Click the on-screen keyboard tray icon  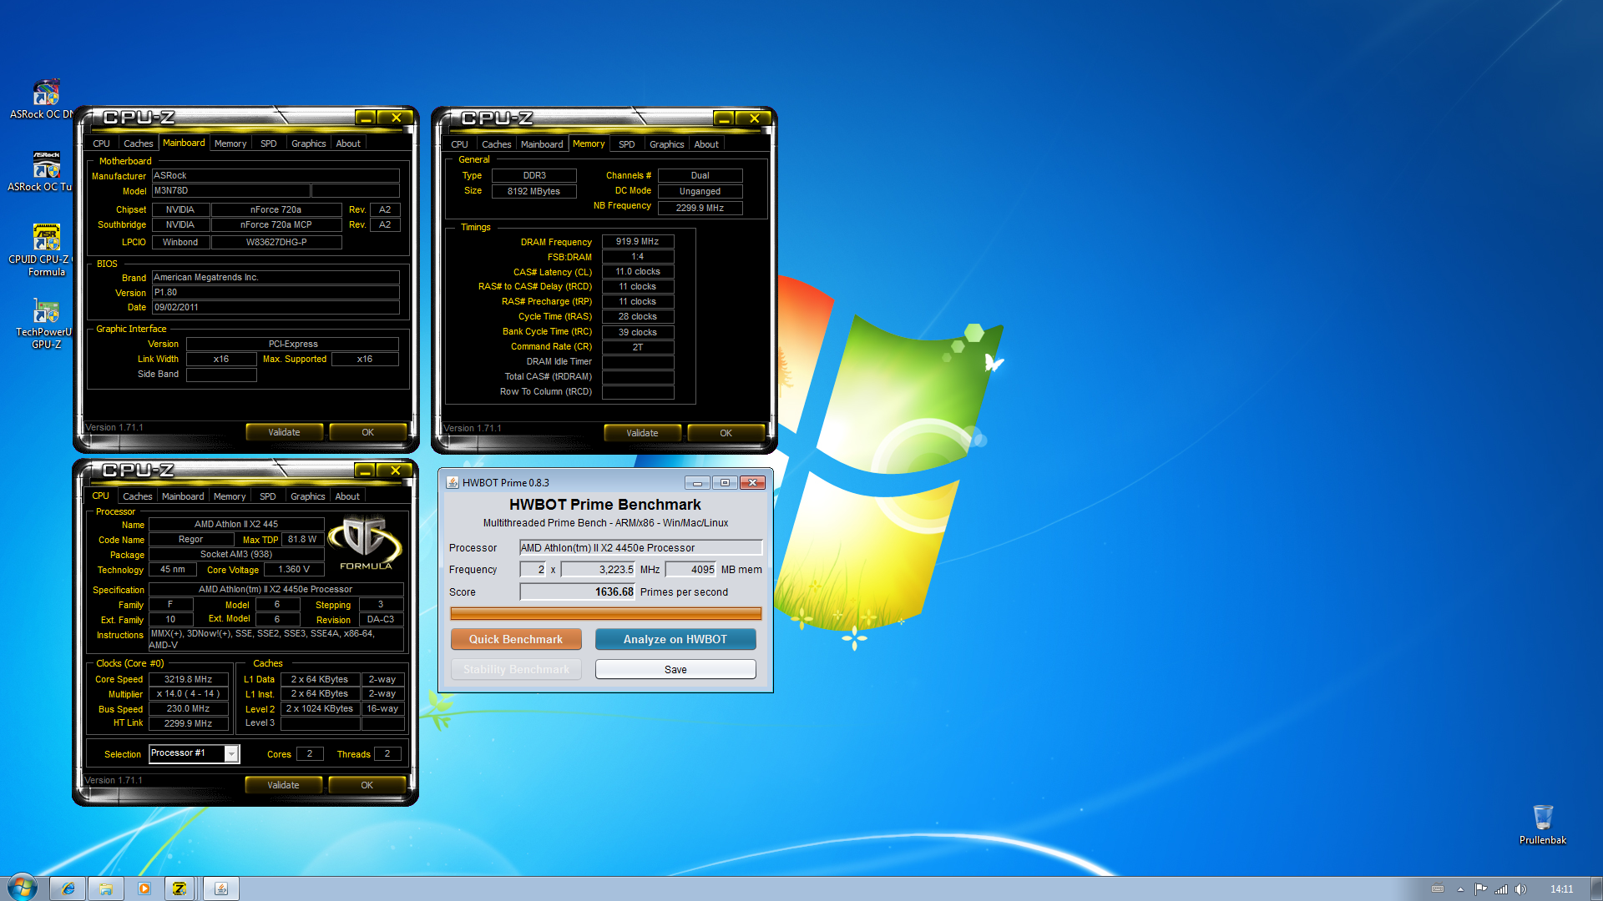click(1438, 889)
